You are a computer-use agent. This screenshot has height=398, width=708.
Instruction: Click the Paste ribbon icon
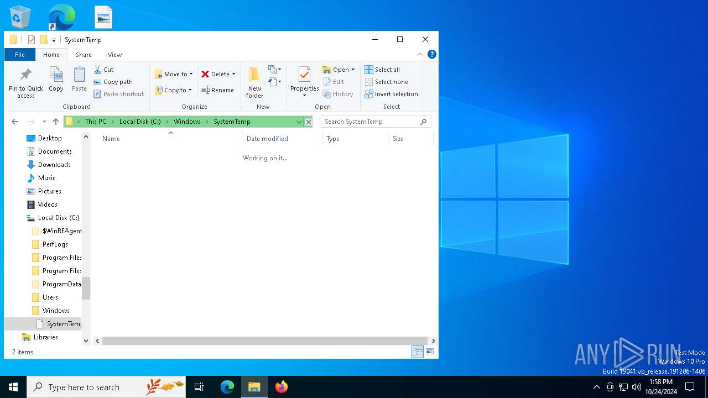79,80
